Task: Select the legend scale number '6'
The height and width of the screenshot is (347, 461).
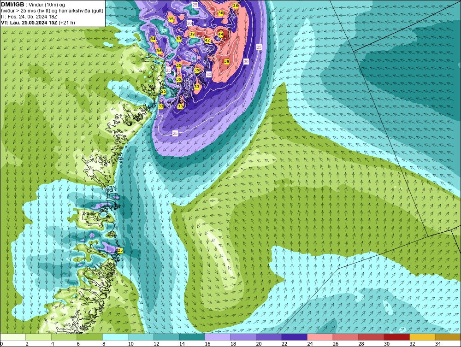Action: tap(78, 344)
